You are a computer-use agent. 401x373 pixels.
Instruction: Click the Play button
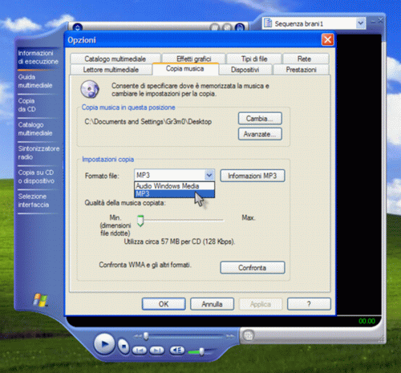pos(104,344)
